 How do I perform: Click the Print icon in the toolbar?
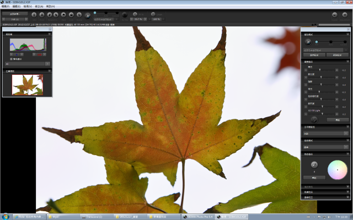(42, 15)
